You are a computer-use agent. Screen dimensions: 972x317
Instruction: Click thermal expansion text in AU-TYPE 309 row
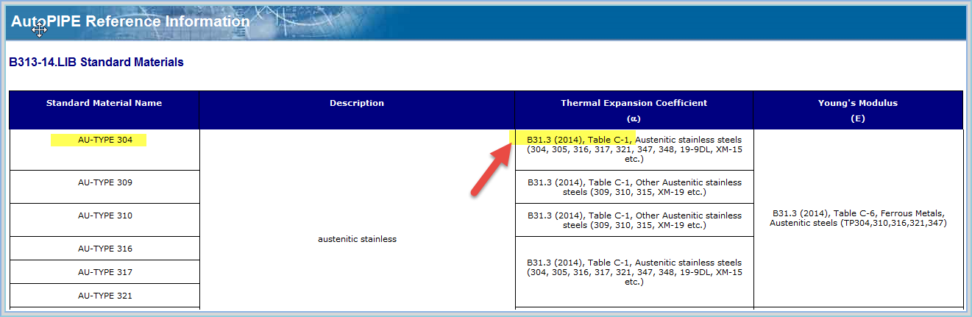point(634,187)
